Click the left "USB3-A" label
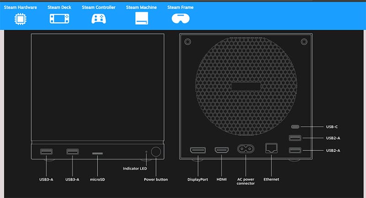 point(46,179)
